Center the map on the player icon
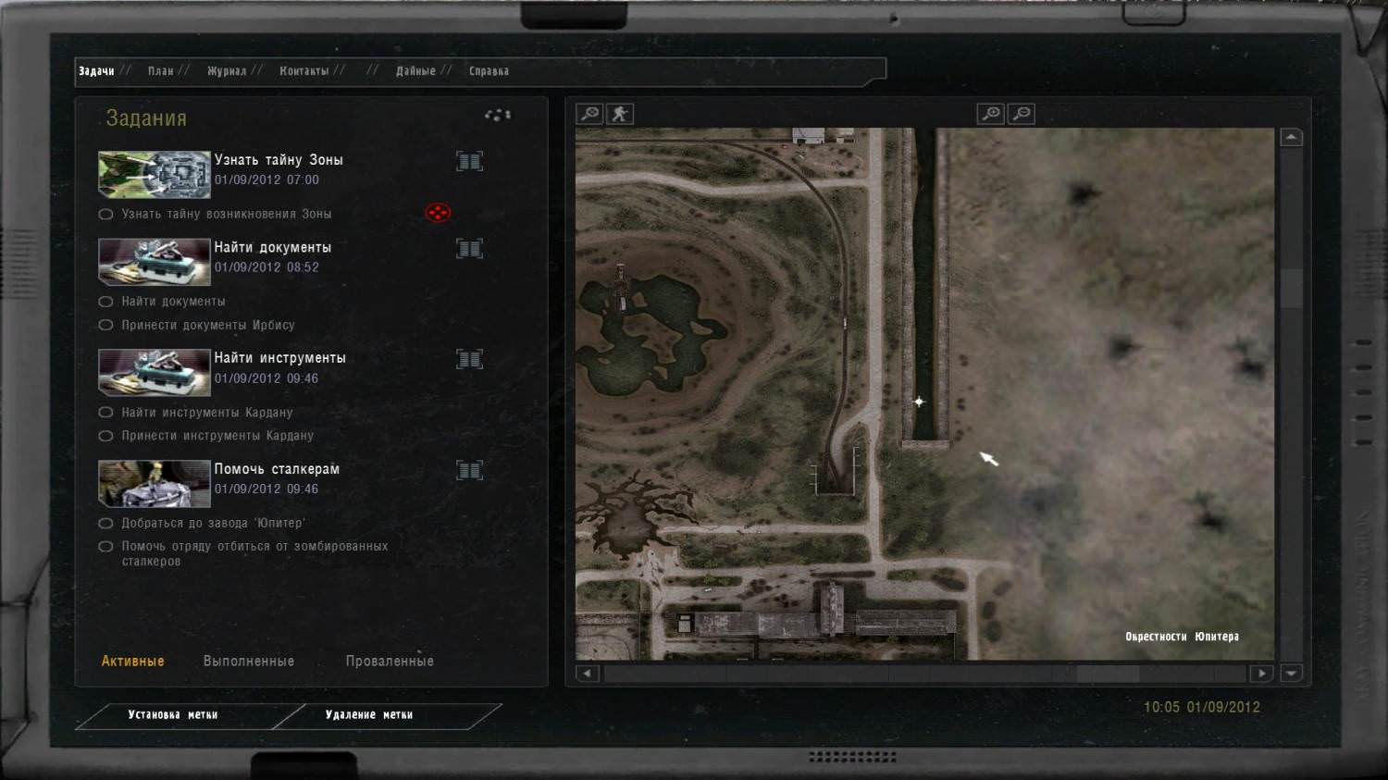The height and width of the screenshot is (780, 1388). (x=620, y=114)
